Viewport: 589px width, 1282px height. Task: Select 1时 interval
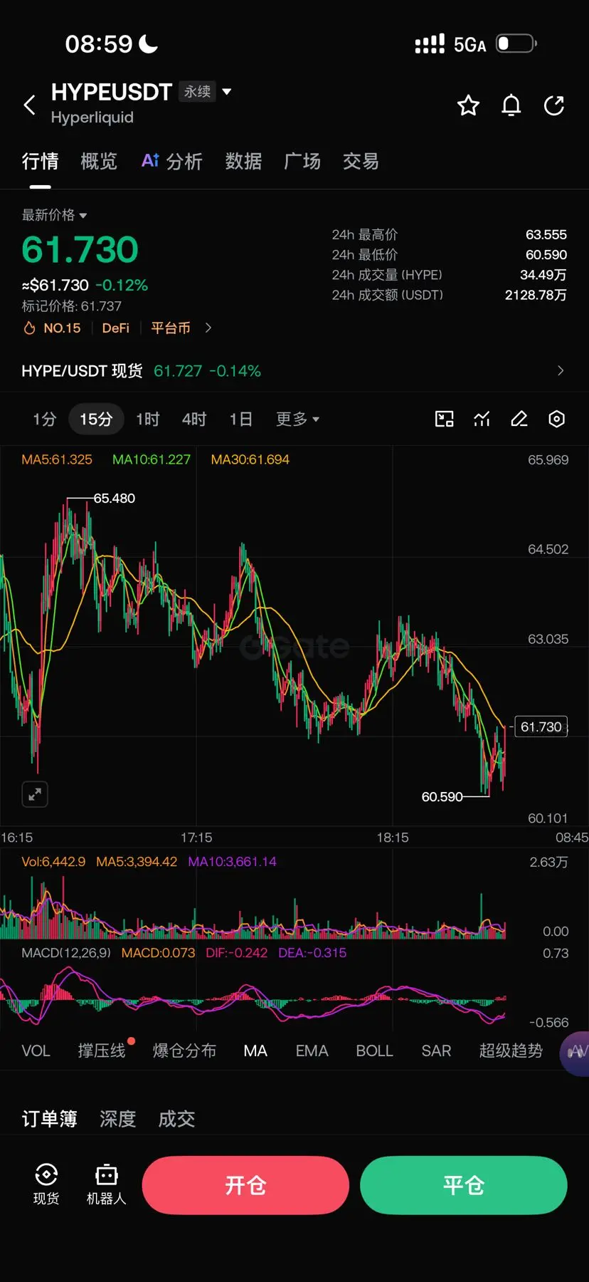(x=148, y=419)
